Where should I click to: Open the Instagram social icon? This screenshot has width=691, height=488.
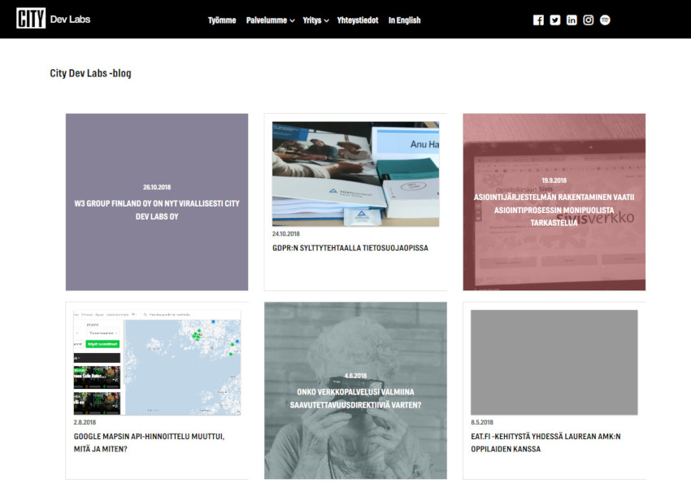pyautogui.click(x=589, y=20)
